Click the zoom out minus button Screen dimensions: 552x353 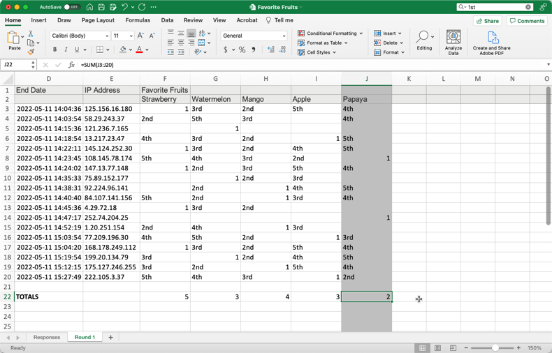click(466, 347)
